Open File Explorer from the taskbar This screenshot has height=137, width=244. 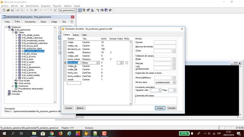[x=34, y=134]
